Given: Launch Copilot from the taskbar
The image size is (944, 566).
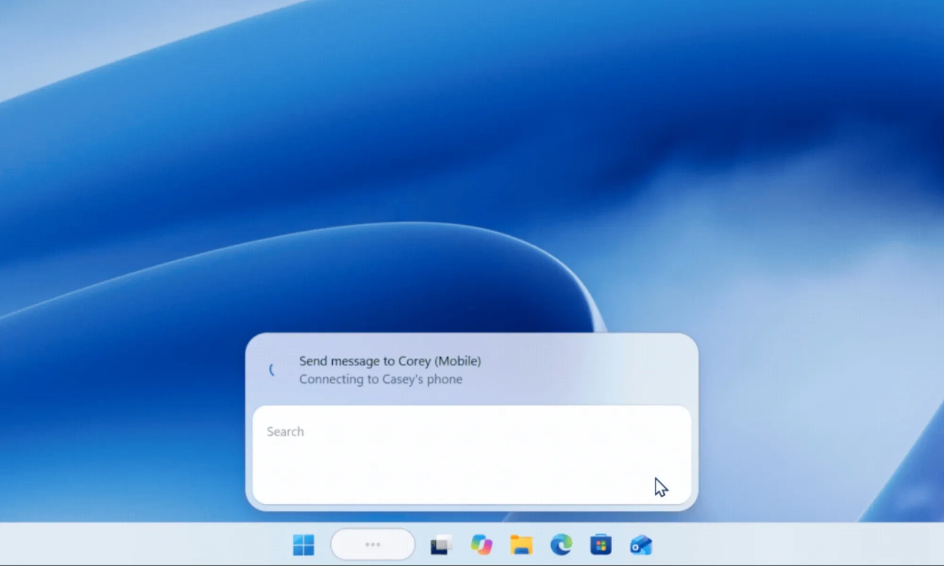Looking at the screenshot, I should tap(481, 545).
